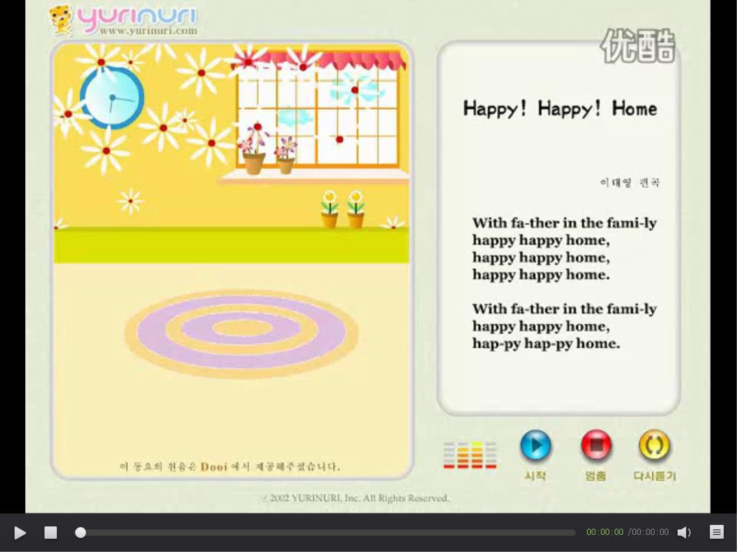Click the 다시듣기 label under replay button

click(654, 476)
